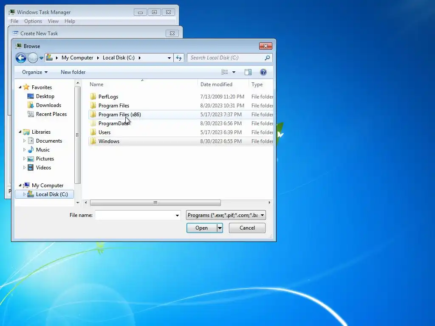The height and width of the screenshot is (326, 435).
Task: Open recent locations arrow beside Forward button
Action: coord(41,58)
